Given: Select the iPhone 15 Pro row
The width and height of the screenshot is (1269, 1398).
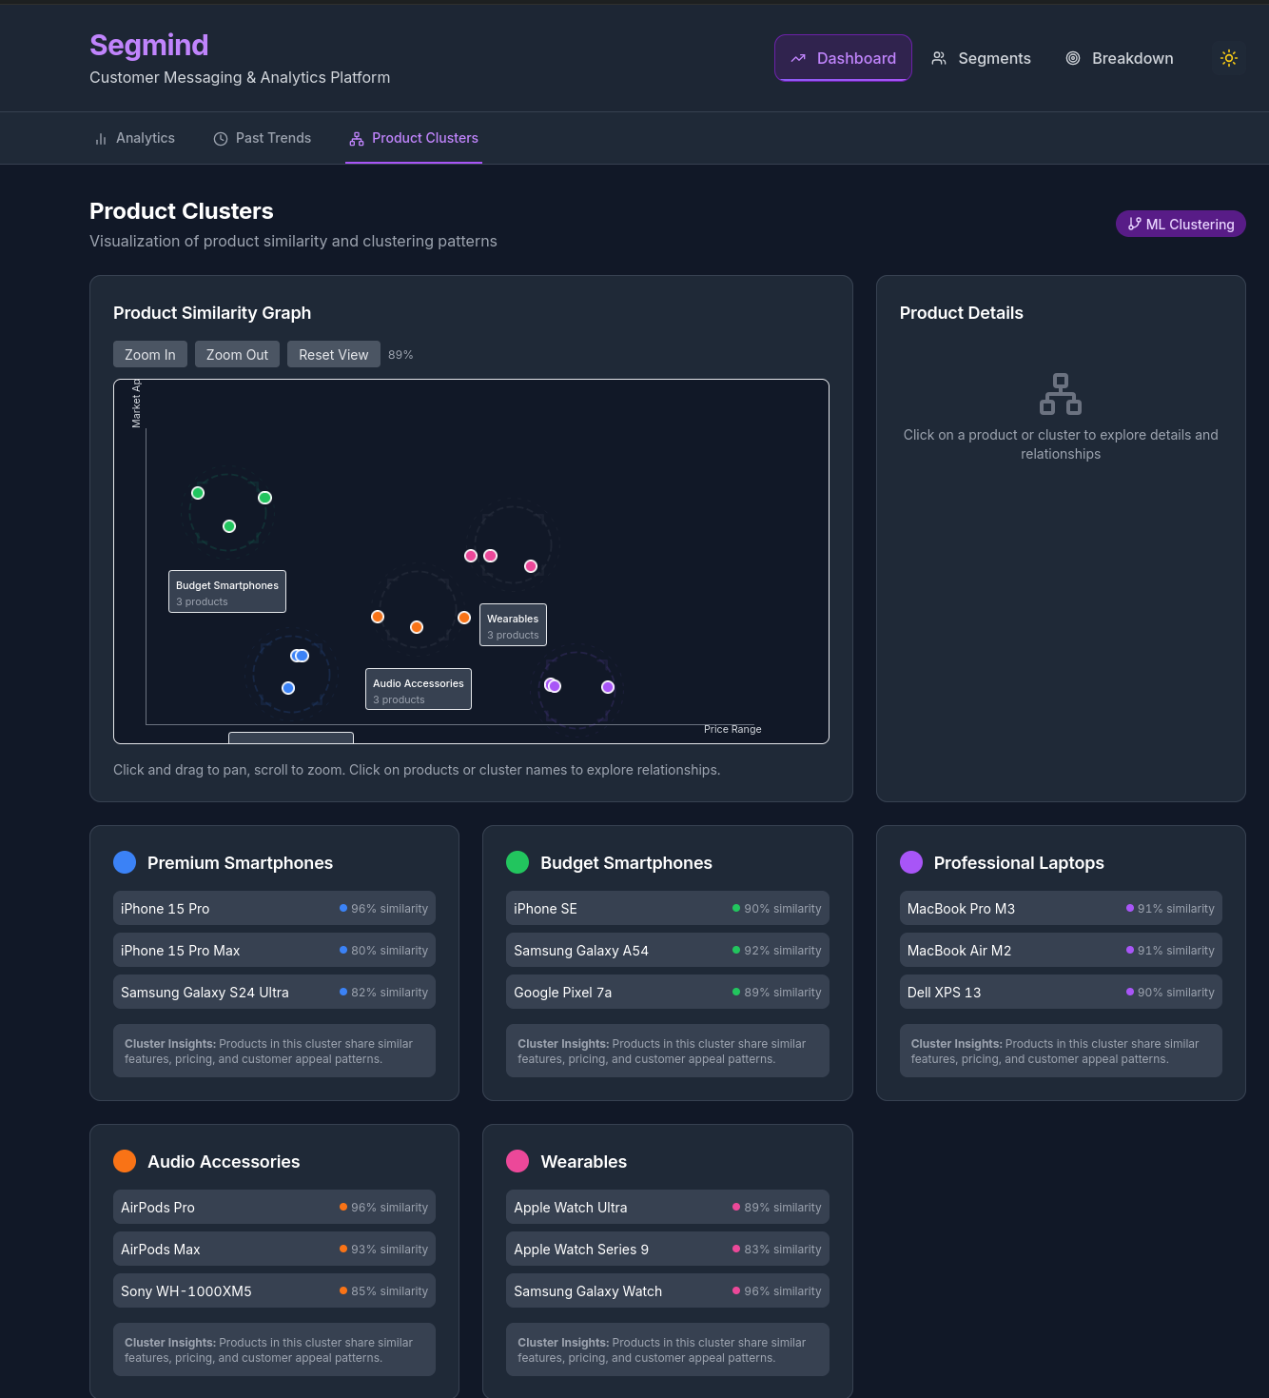Looking at the screenshot, I should pyautogui.click(x=274, y=908).
